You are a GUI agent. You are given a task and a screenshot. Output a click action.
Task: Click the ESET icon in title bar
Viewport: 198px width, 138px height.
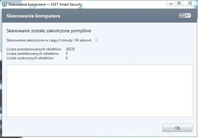tap(4, 5)
